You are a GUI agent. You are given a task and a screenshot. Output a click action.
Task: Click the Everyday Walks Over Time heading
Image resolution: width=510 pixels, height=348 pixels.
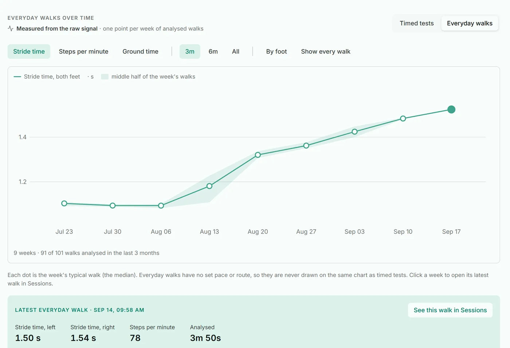[51, 18]
